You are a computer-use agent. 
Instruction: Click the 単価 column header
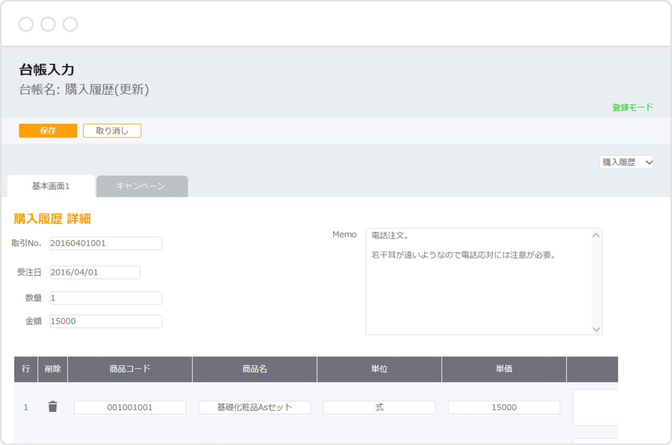504,369
